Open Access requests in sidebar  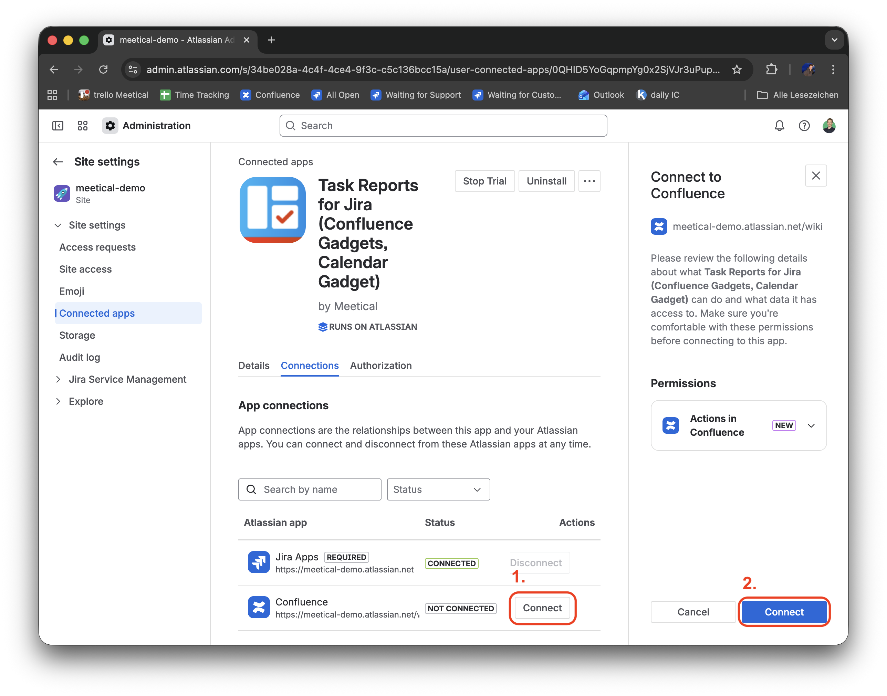pyautogui.click(x=97, y=247)
